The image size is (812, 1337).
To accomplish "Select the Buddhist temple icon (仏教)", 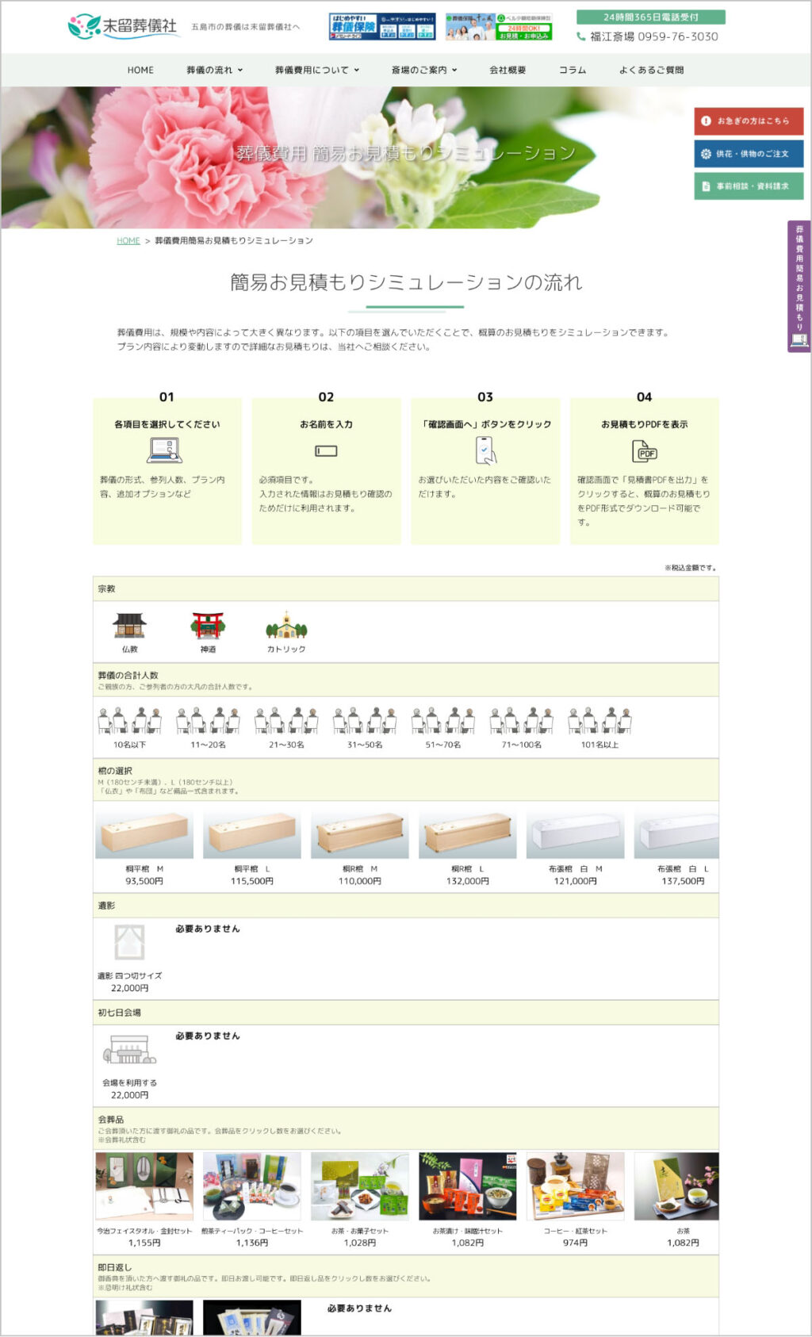I will [x=129, y=626].
